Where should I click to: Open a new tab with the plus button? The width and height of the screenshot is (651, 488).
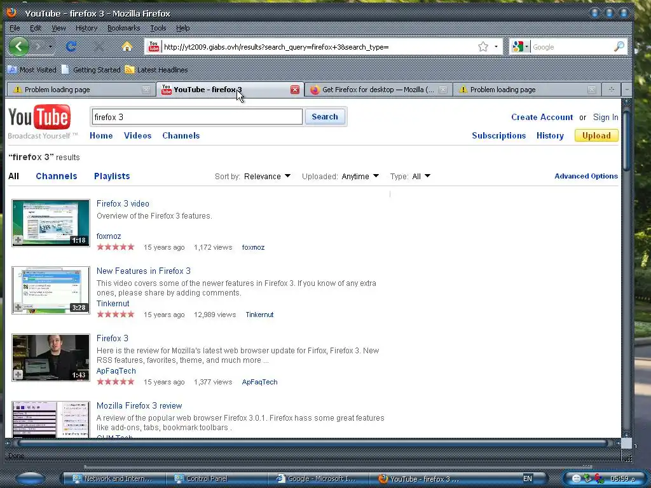point(611,89)
